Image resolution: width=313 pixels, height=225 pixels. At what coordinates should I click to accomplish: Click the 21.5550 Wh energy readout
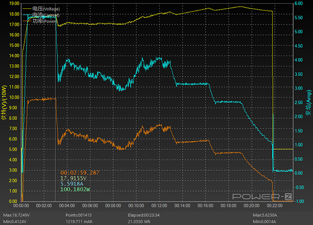[142, 221]
